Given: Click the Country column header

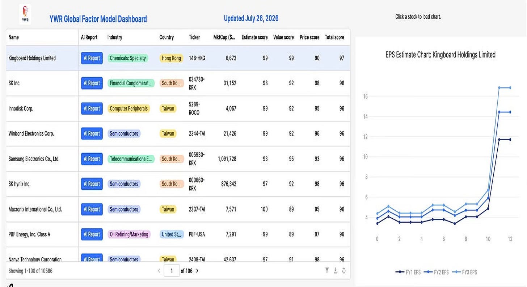Looking at the screenshot, I should [166, 37].
